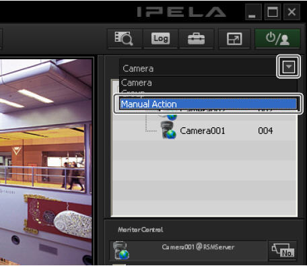Click the monitor number 'No.' button
The image size is (307, 266).
pos(283,251)
